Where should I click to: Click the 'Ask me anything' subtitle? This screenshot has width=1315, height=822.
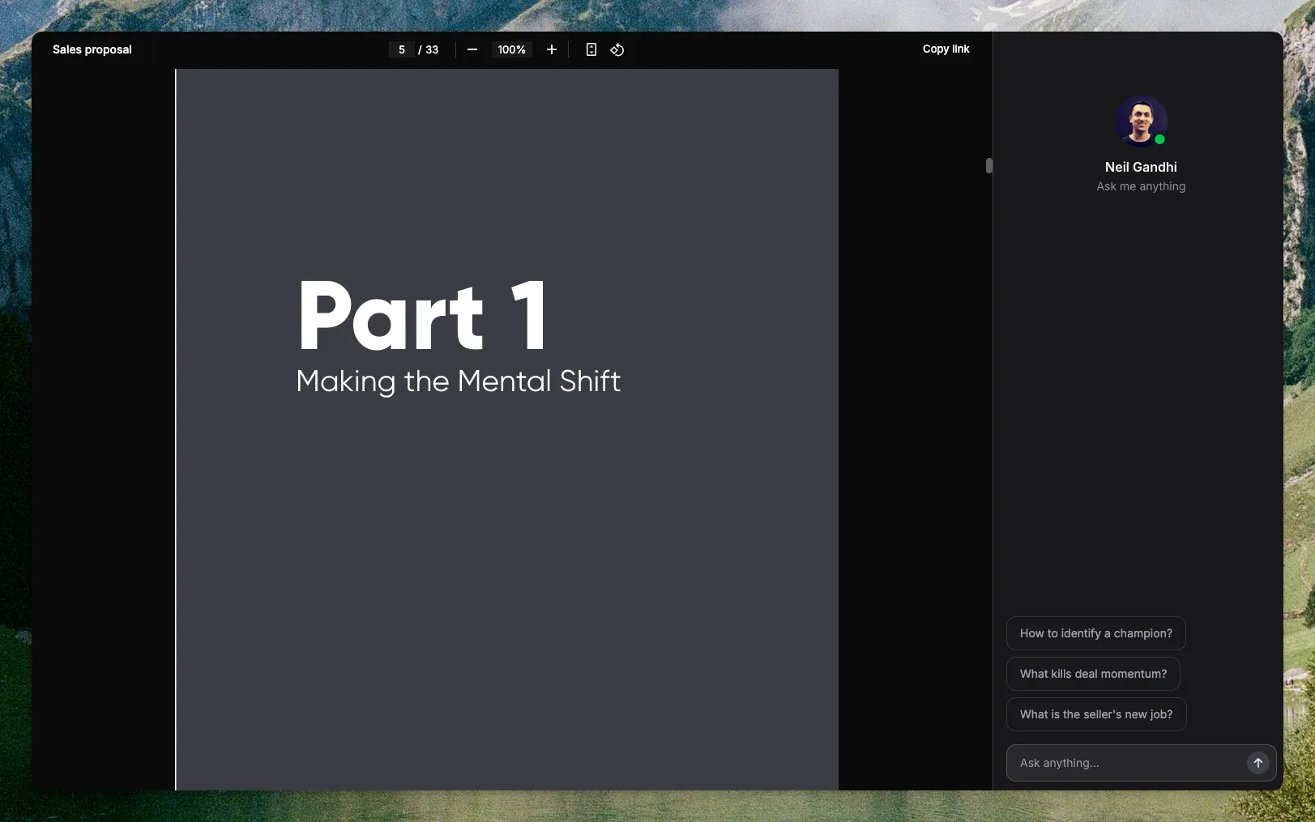(1141, 186)
